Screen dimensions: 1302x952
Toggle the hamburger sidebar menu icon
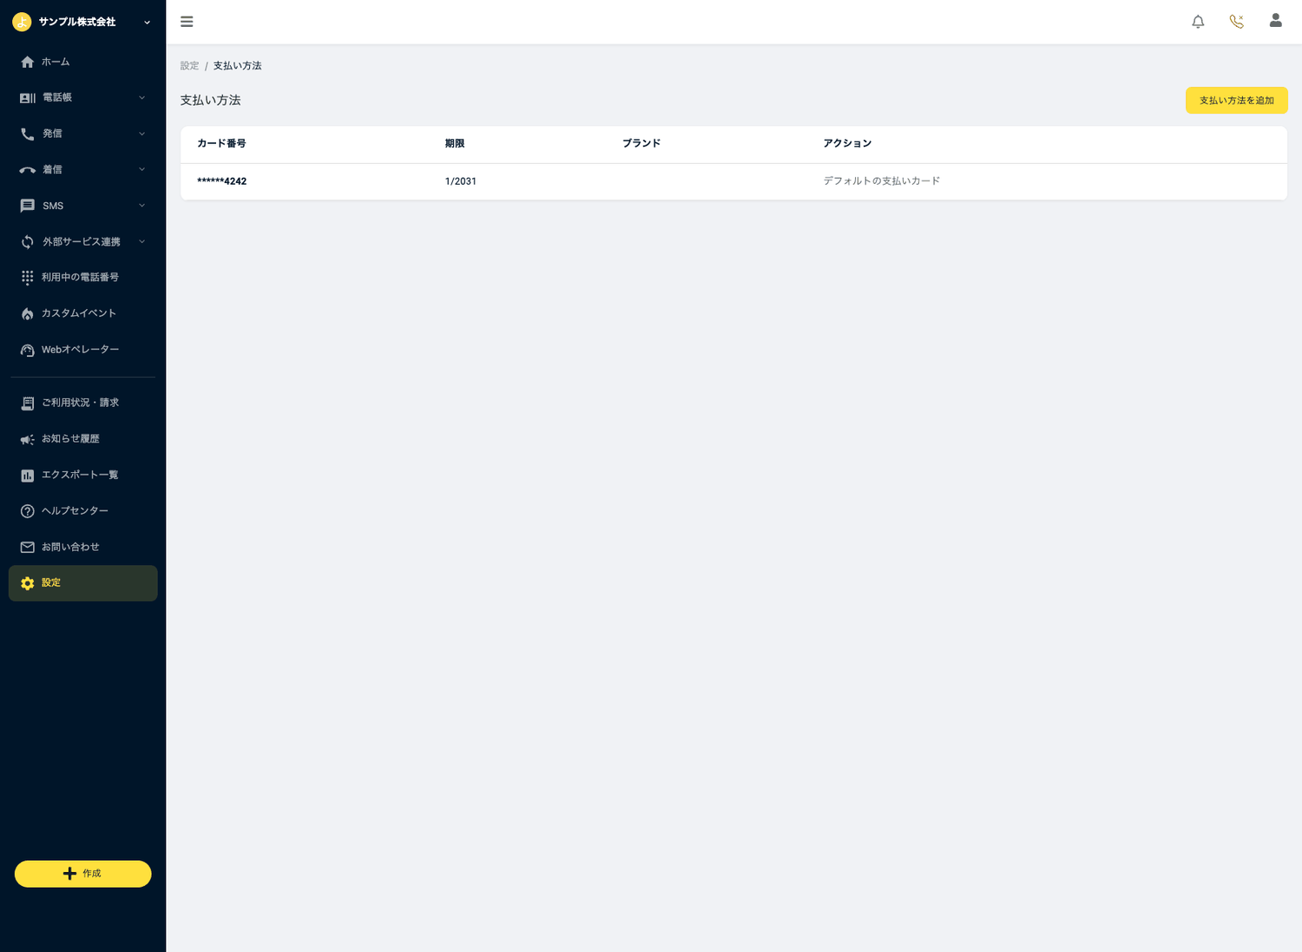(187, 22)
